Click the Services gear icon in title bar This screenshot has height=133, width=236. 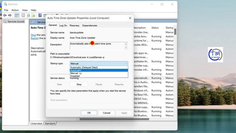6,4
